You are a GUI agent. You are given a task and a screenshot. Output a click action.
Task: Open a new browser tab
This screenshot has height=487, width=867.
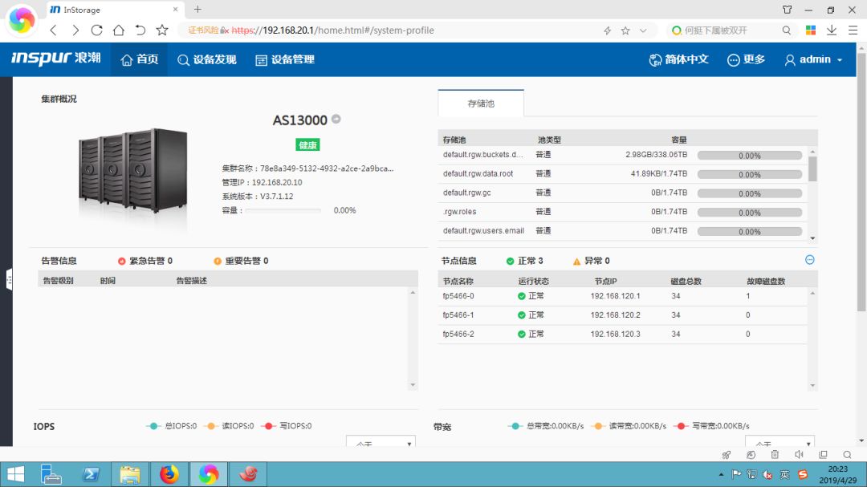(x=197, y=10)
